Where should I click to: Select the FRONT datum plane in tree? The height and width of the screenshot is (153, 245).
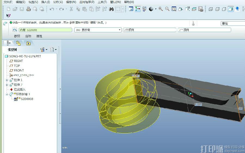coord(19,70)
